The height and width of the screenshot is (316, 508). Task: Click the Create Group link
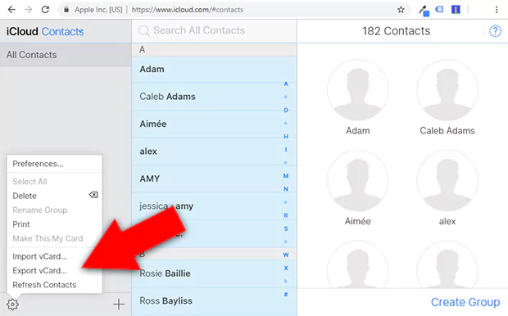pos(465,302)
